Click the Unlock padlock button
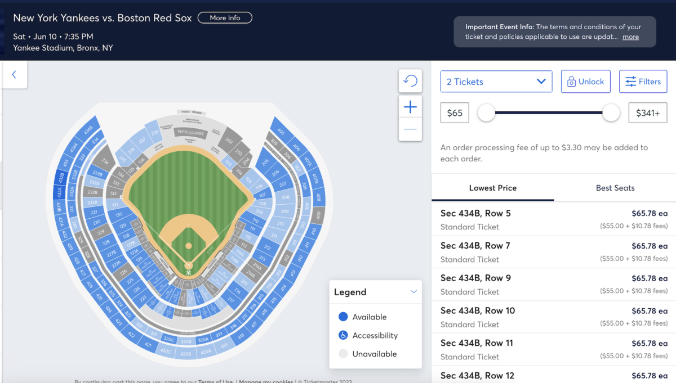 (x=585, y=81)
